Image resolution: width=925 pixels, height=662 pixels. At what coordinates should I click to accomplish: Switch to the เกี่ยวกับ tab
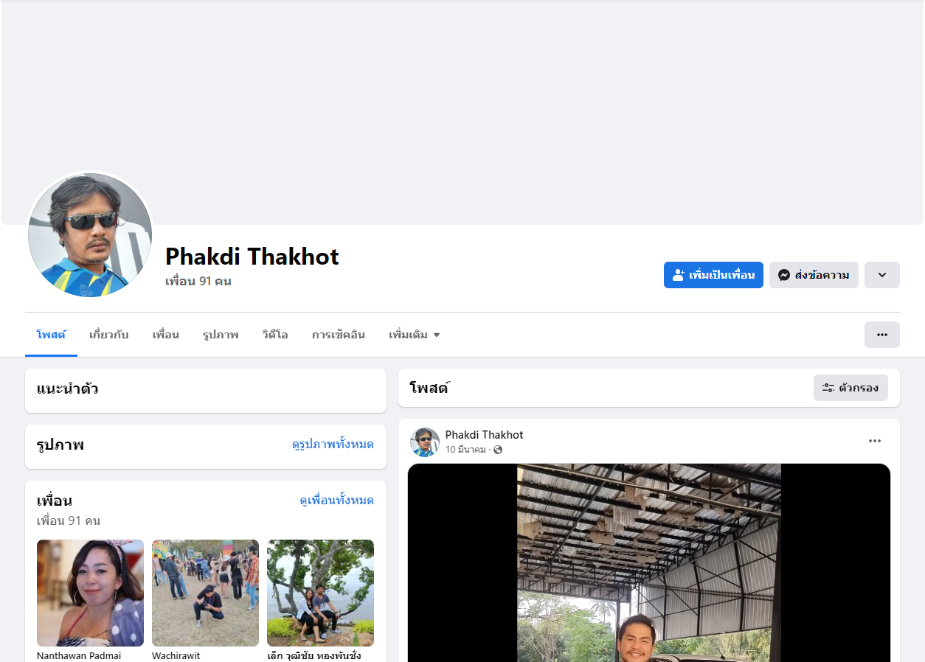click(x=109, y=335)
